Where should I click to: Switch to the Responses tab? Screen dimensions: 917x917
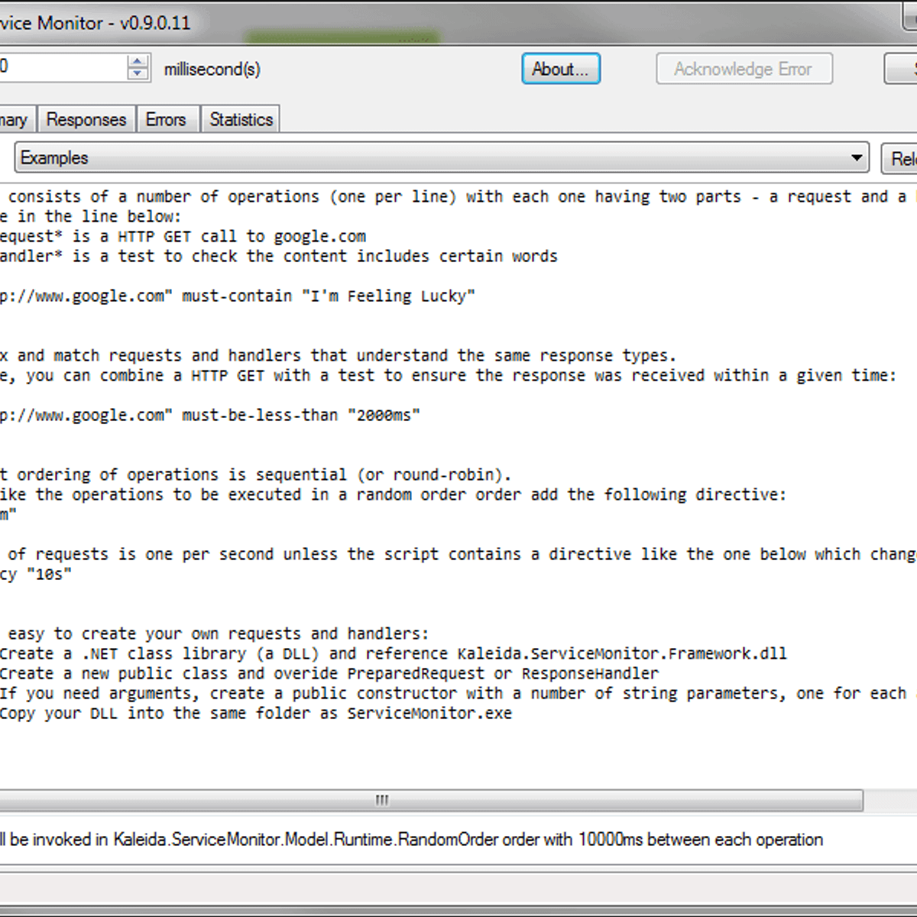click(x=86, y=120)
